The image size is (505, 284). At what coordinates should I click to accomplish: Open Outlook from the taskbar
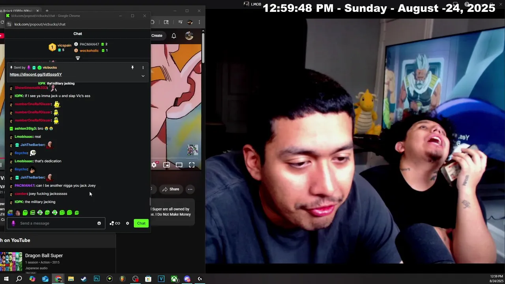(x=45, y=279)
